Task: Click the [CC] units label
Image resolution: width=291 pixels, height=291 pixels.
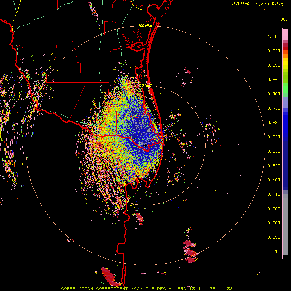Action: click(276, 22)
